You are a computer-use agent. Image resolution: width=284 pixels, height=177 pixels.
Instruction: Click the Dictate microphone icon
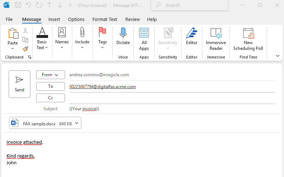coord(123,33)
